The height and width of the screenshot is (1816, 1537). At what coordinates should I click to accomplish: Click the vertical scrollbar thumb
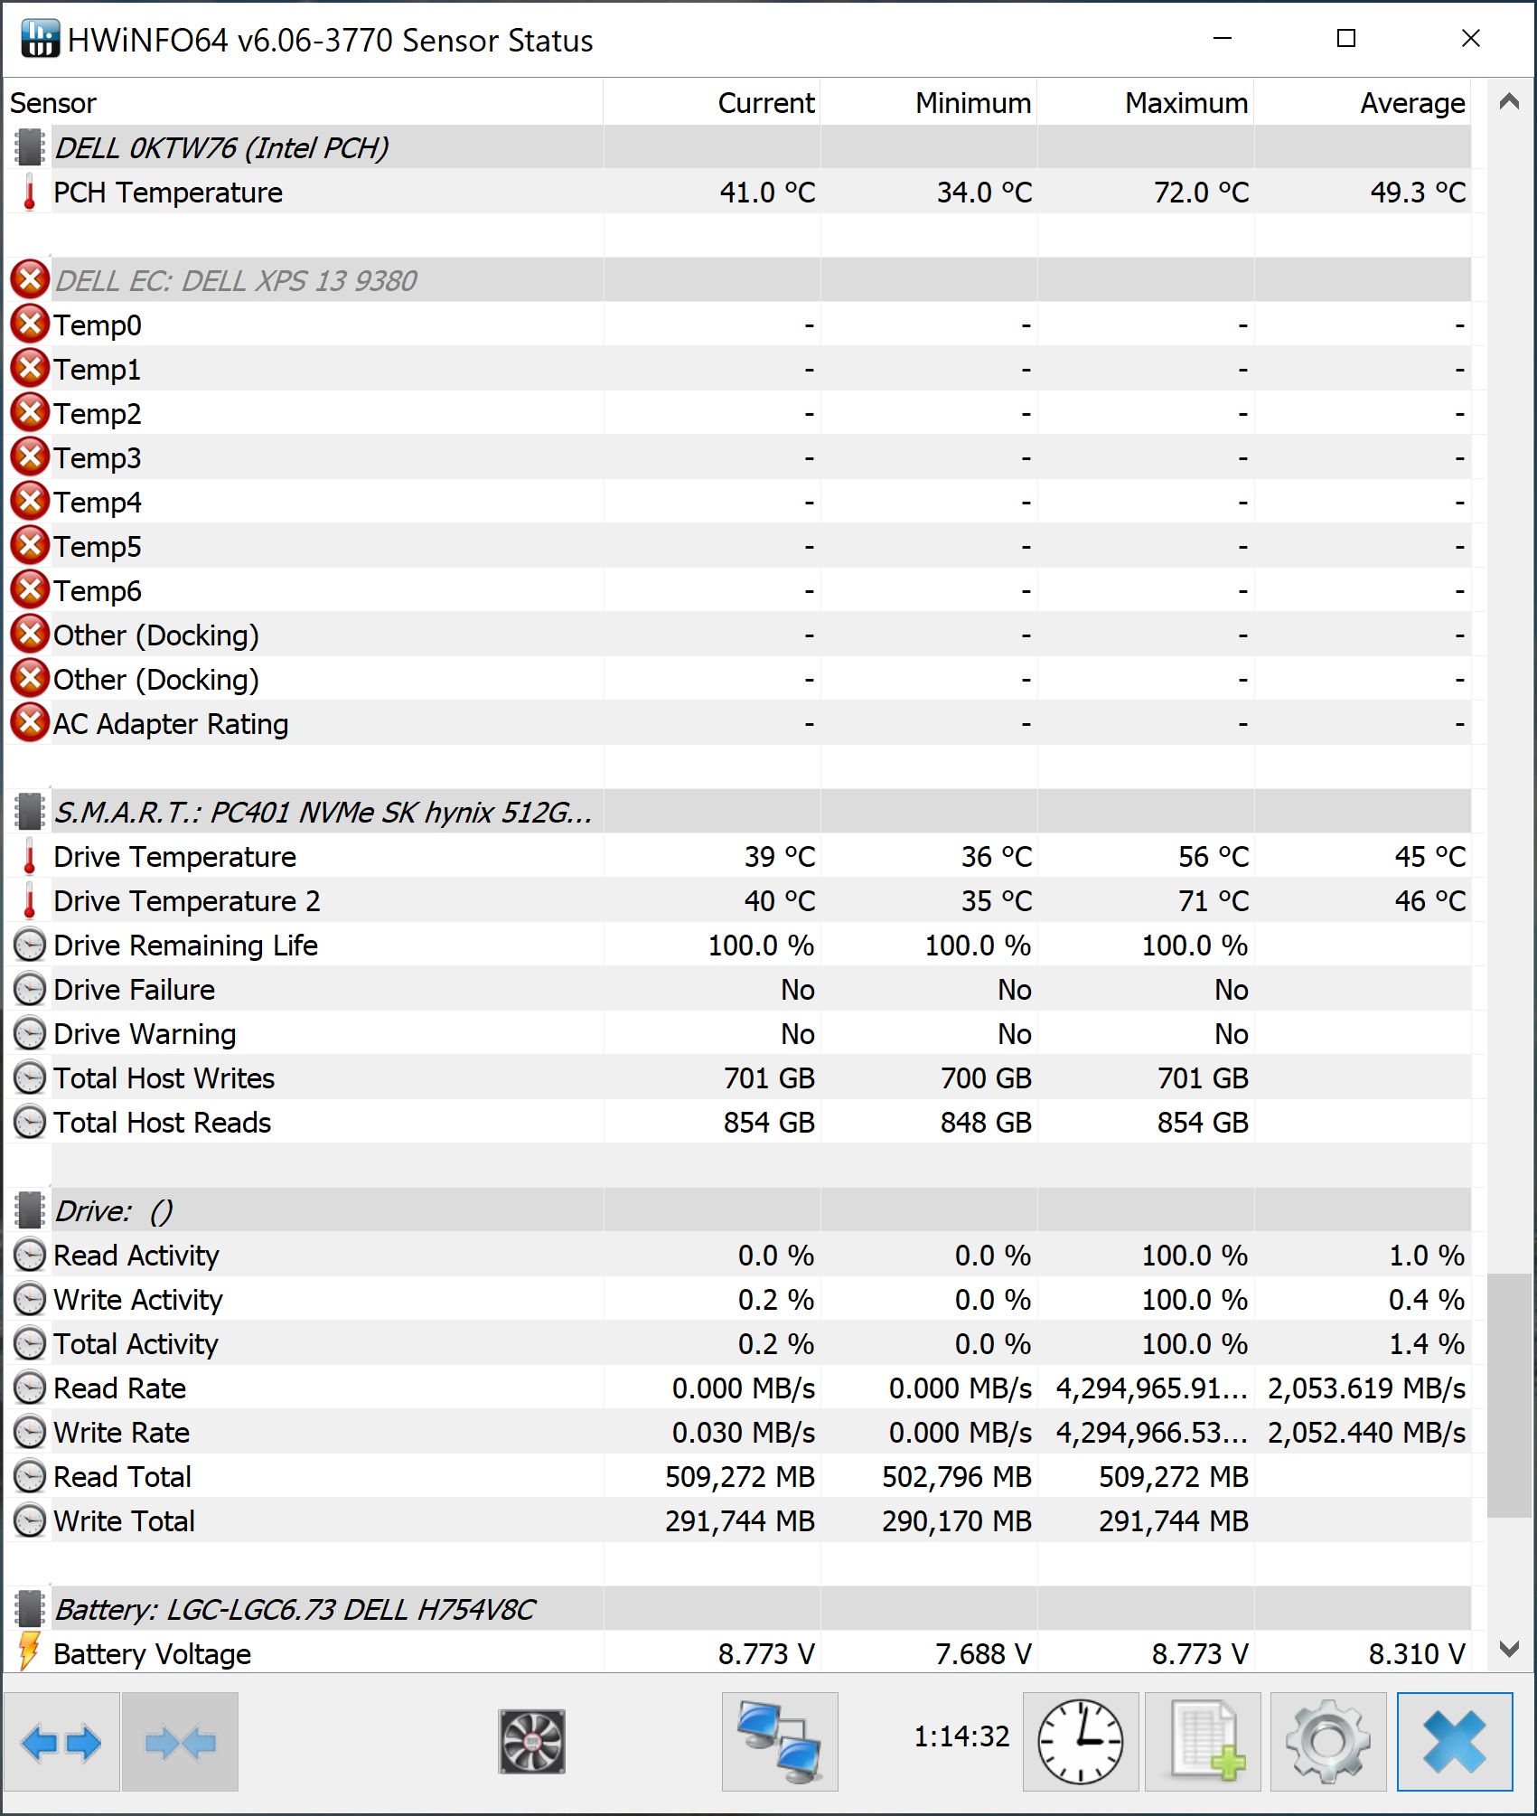1508,1396
